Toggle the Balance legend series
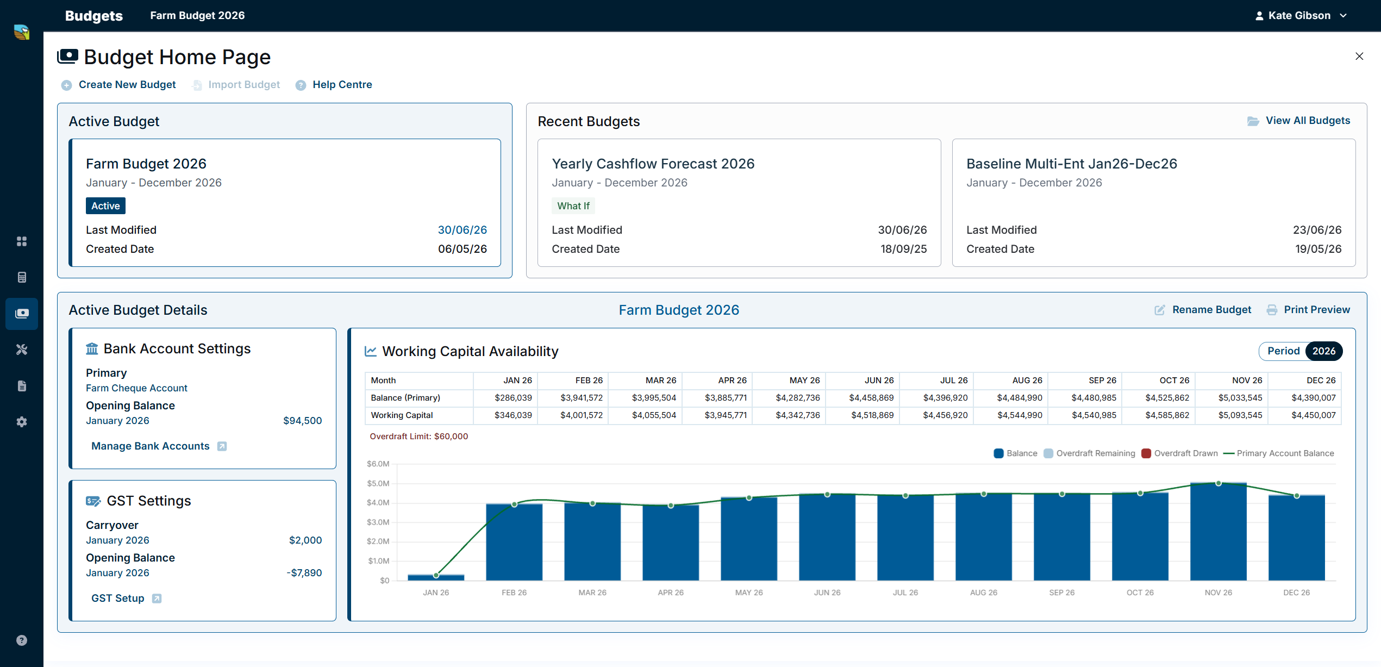The height and width of the screenshot is (667, 1381). (1015, 453)
